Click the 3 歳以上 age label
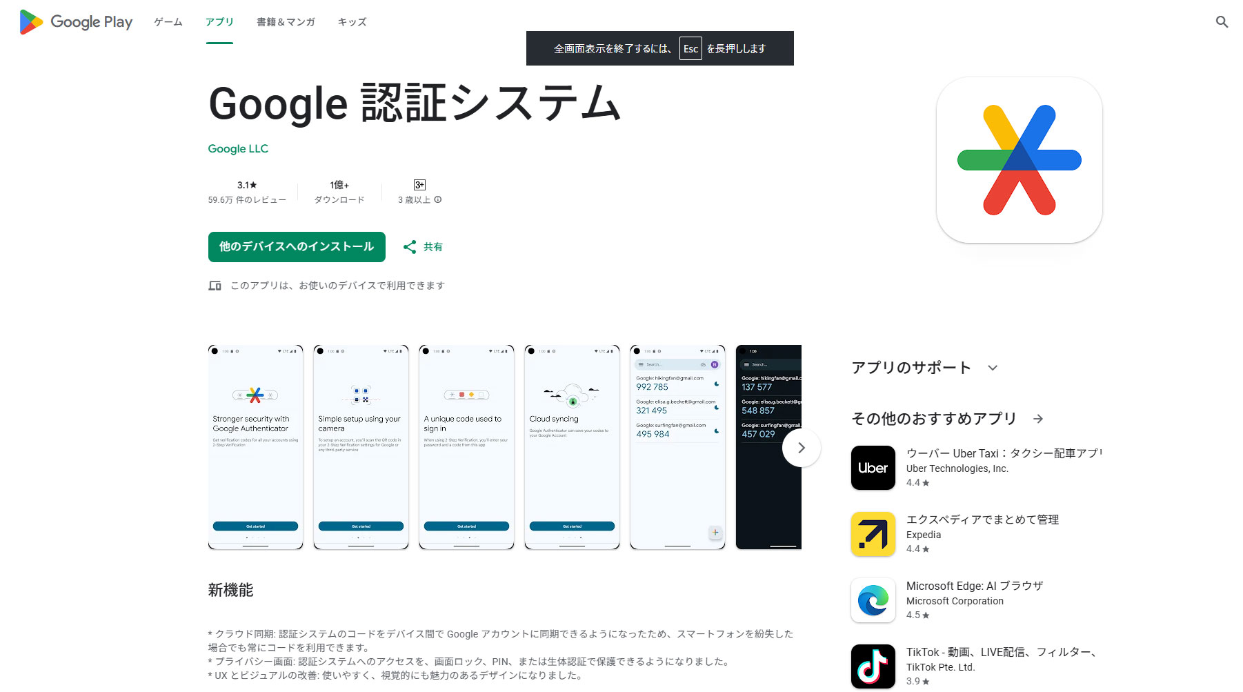Screen dimensions: 1243x692 (x=414, y=200)
